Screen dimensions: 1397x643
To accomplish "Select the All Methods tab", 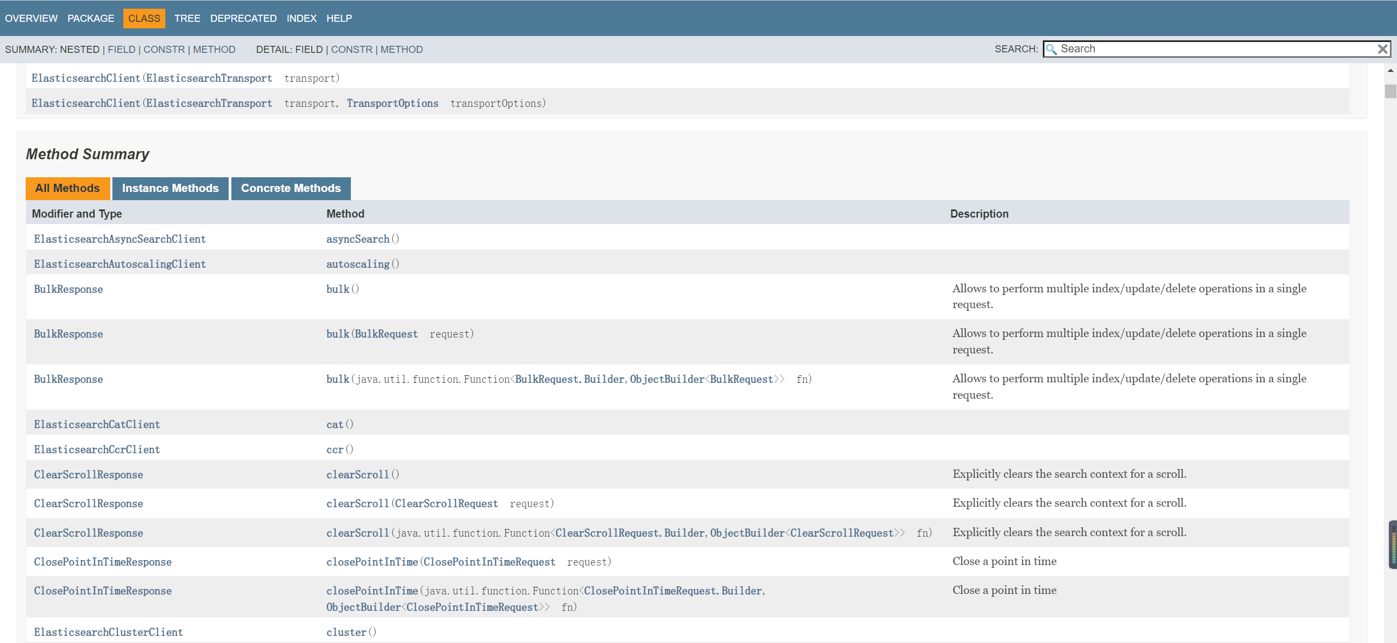I will (68, 188).
